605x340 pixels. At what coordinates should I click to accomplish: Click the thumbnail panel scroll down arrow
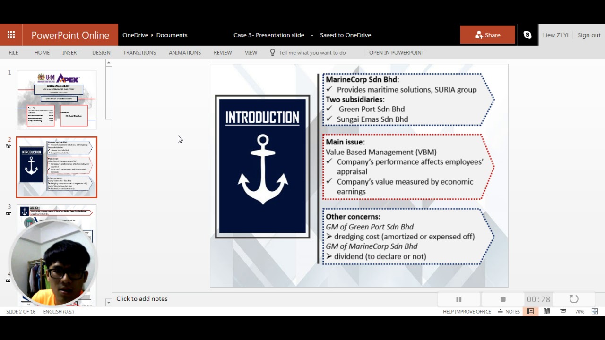(x=108, y=302)
